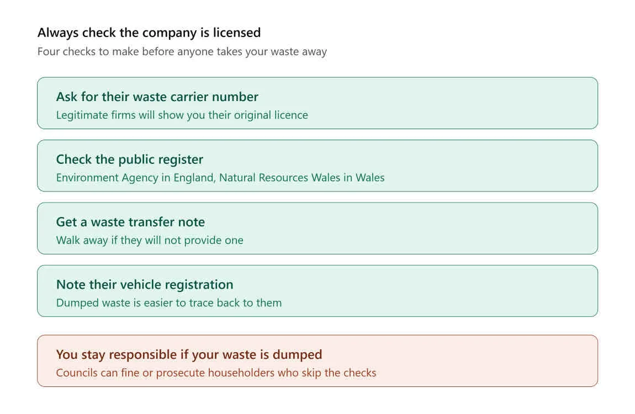Screen dimensions: 635x414
Task: Open the 'Get a waste transfer note' title
Action: point(130,222)
